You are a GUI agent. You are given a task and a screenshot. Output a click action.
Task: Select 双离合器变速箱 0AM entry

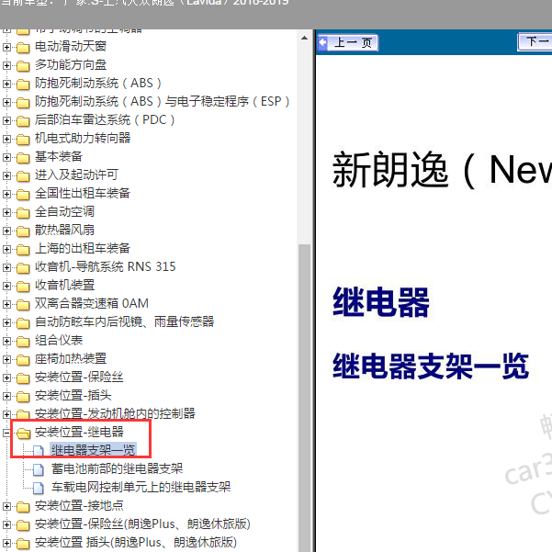pos(92,303)
